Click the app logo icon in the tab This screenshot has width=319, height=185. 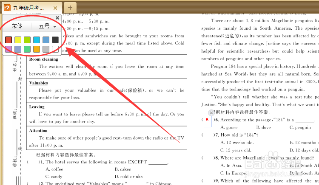(7, 8)
